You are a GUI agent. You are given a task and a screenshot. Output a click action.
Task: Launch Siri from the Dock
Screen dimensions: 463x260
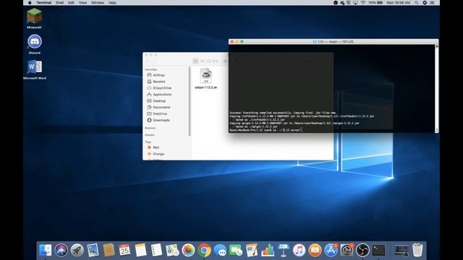[61, 251]
